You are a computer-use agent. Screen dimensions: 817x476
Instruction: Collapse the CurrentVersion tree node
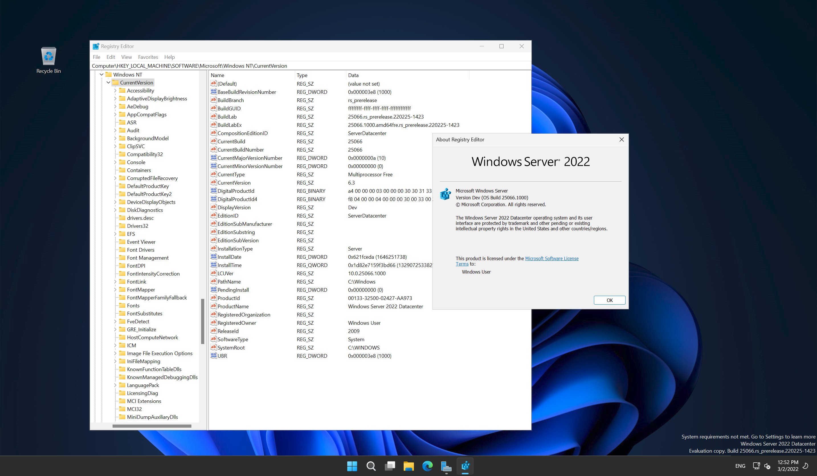click(108, 82)
